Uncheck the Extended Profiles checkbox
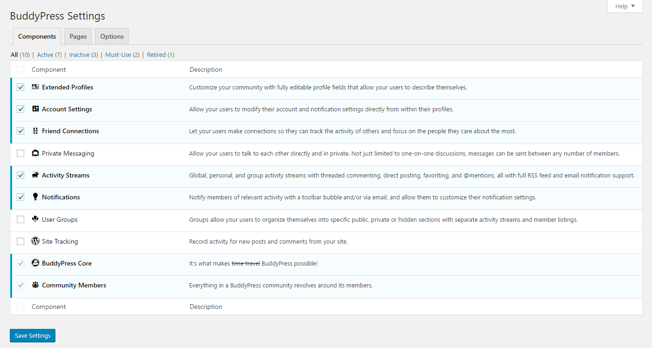 click(x=20, y=87)
